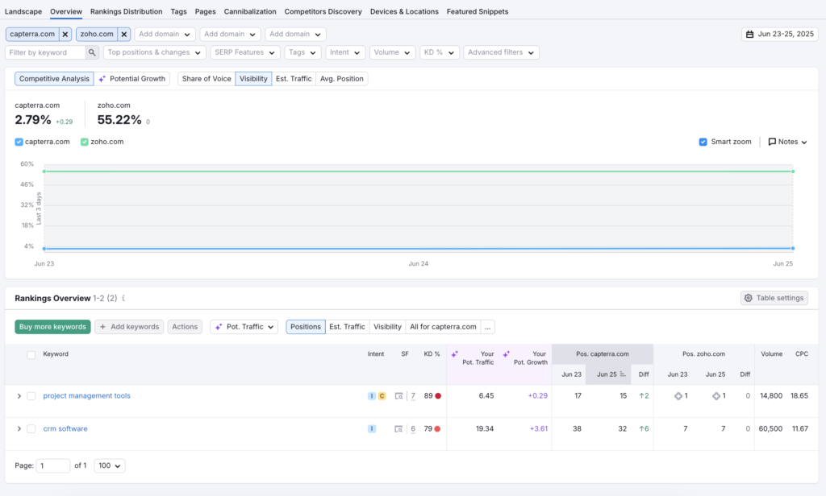Image resolution: width=826 pixels, height=496 pixels.
Task: Click the Jun 23 zoho featured position icon
Action: [678, 396]
